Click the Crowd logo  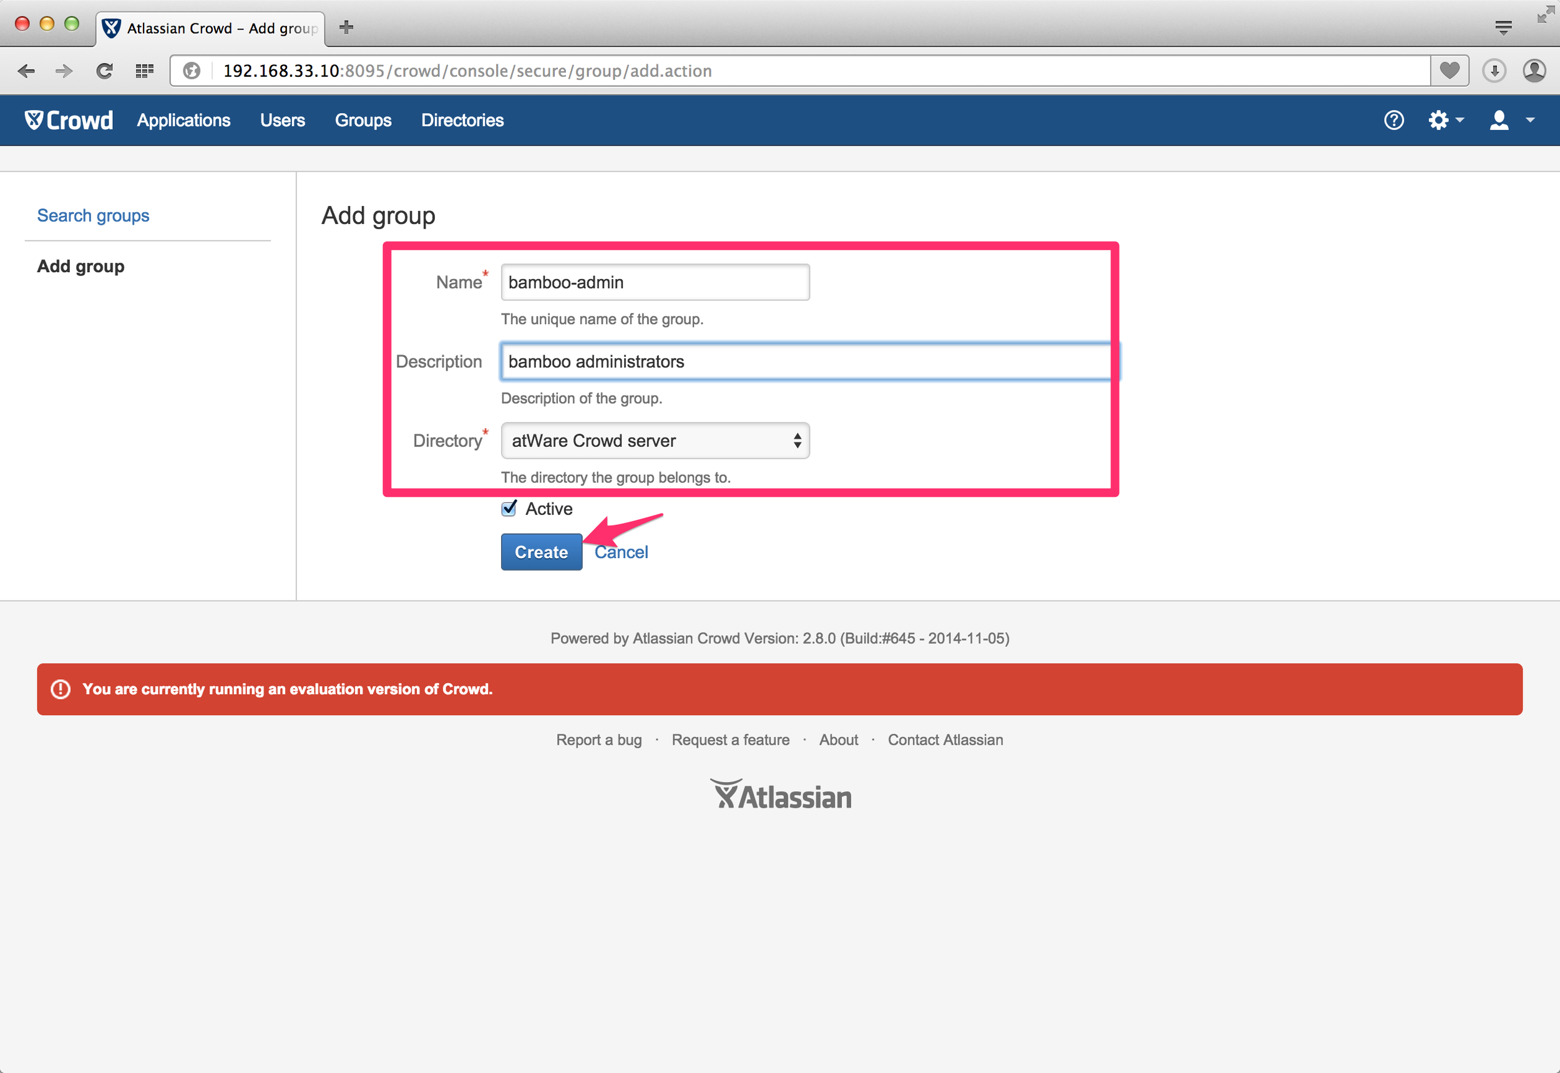[x=69, y=120]
